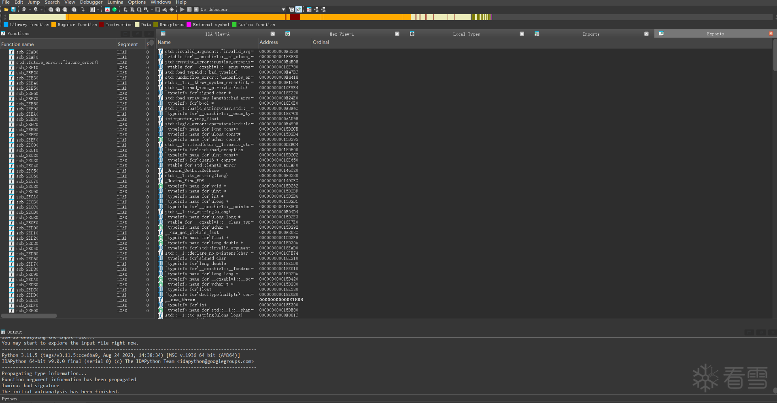Click the Library function blue swatch
The height and width of the screenshot is (403, 777).
pos(6,25)
